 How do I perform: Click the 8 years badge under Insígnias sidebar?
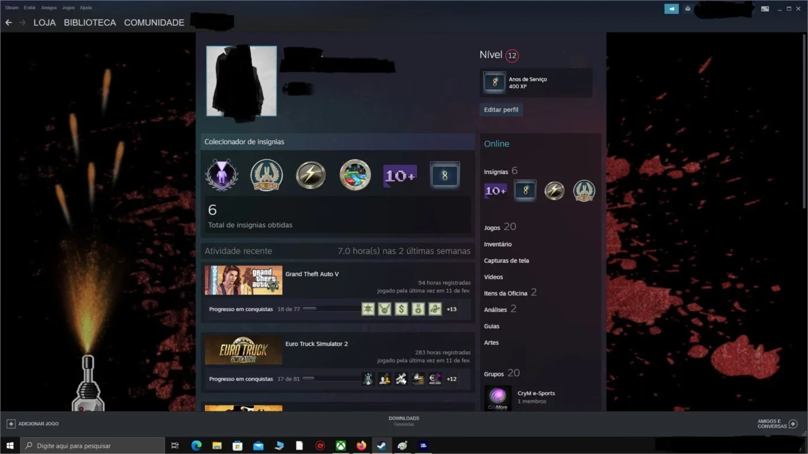coord(525,191)
